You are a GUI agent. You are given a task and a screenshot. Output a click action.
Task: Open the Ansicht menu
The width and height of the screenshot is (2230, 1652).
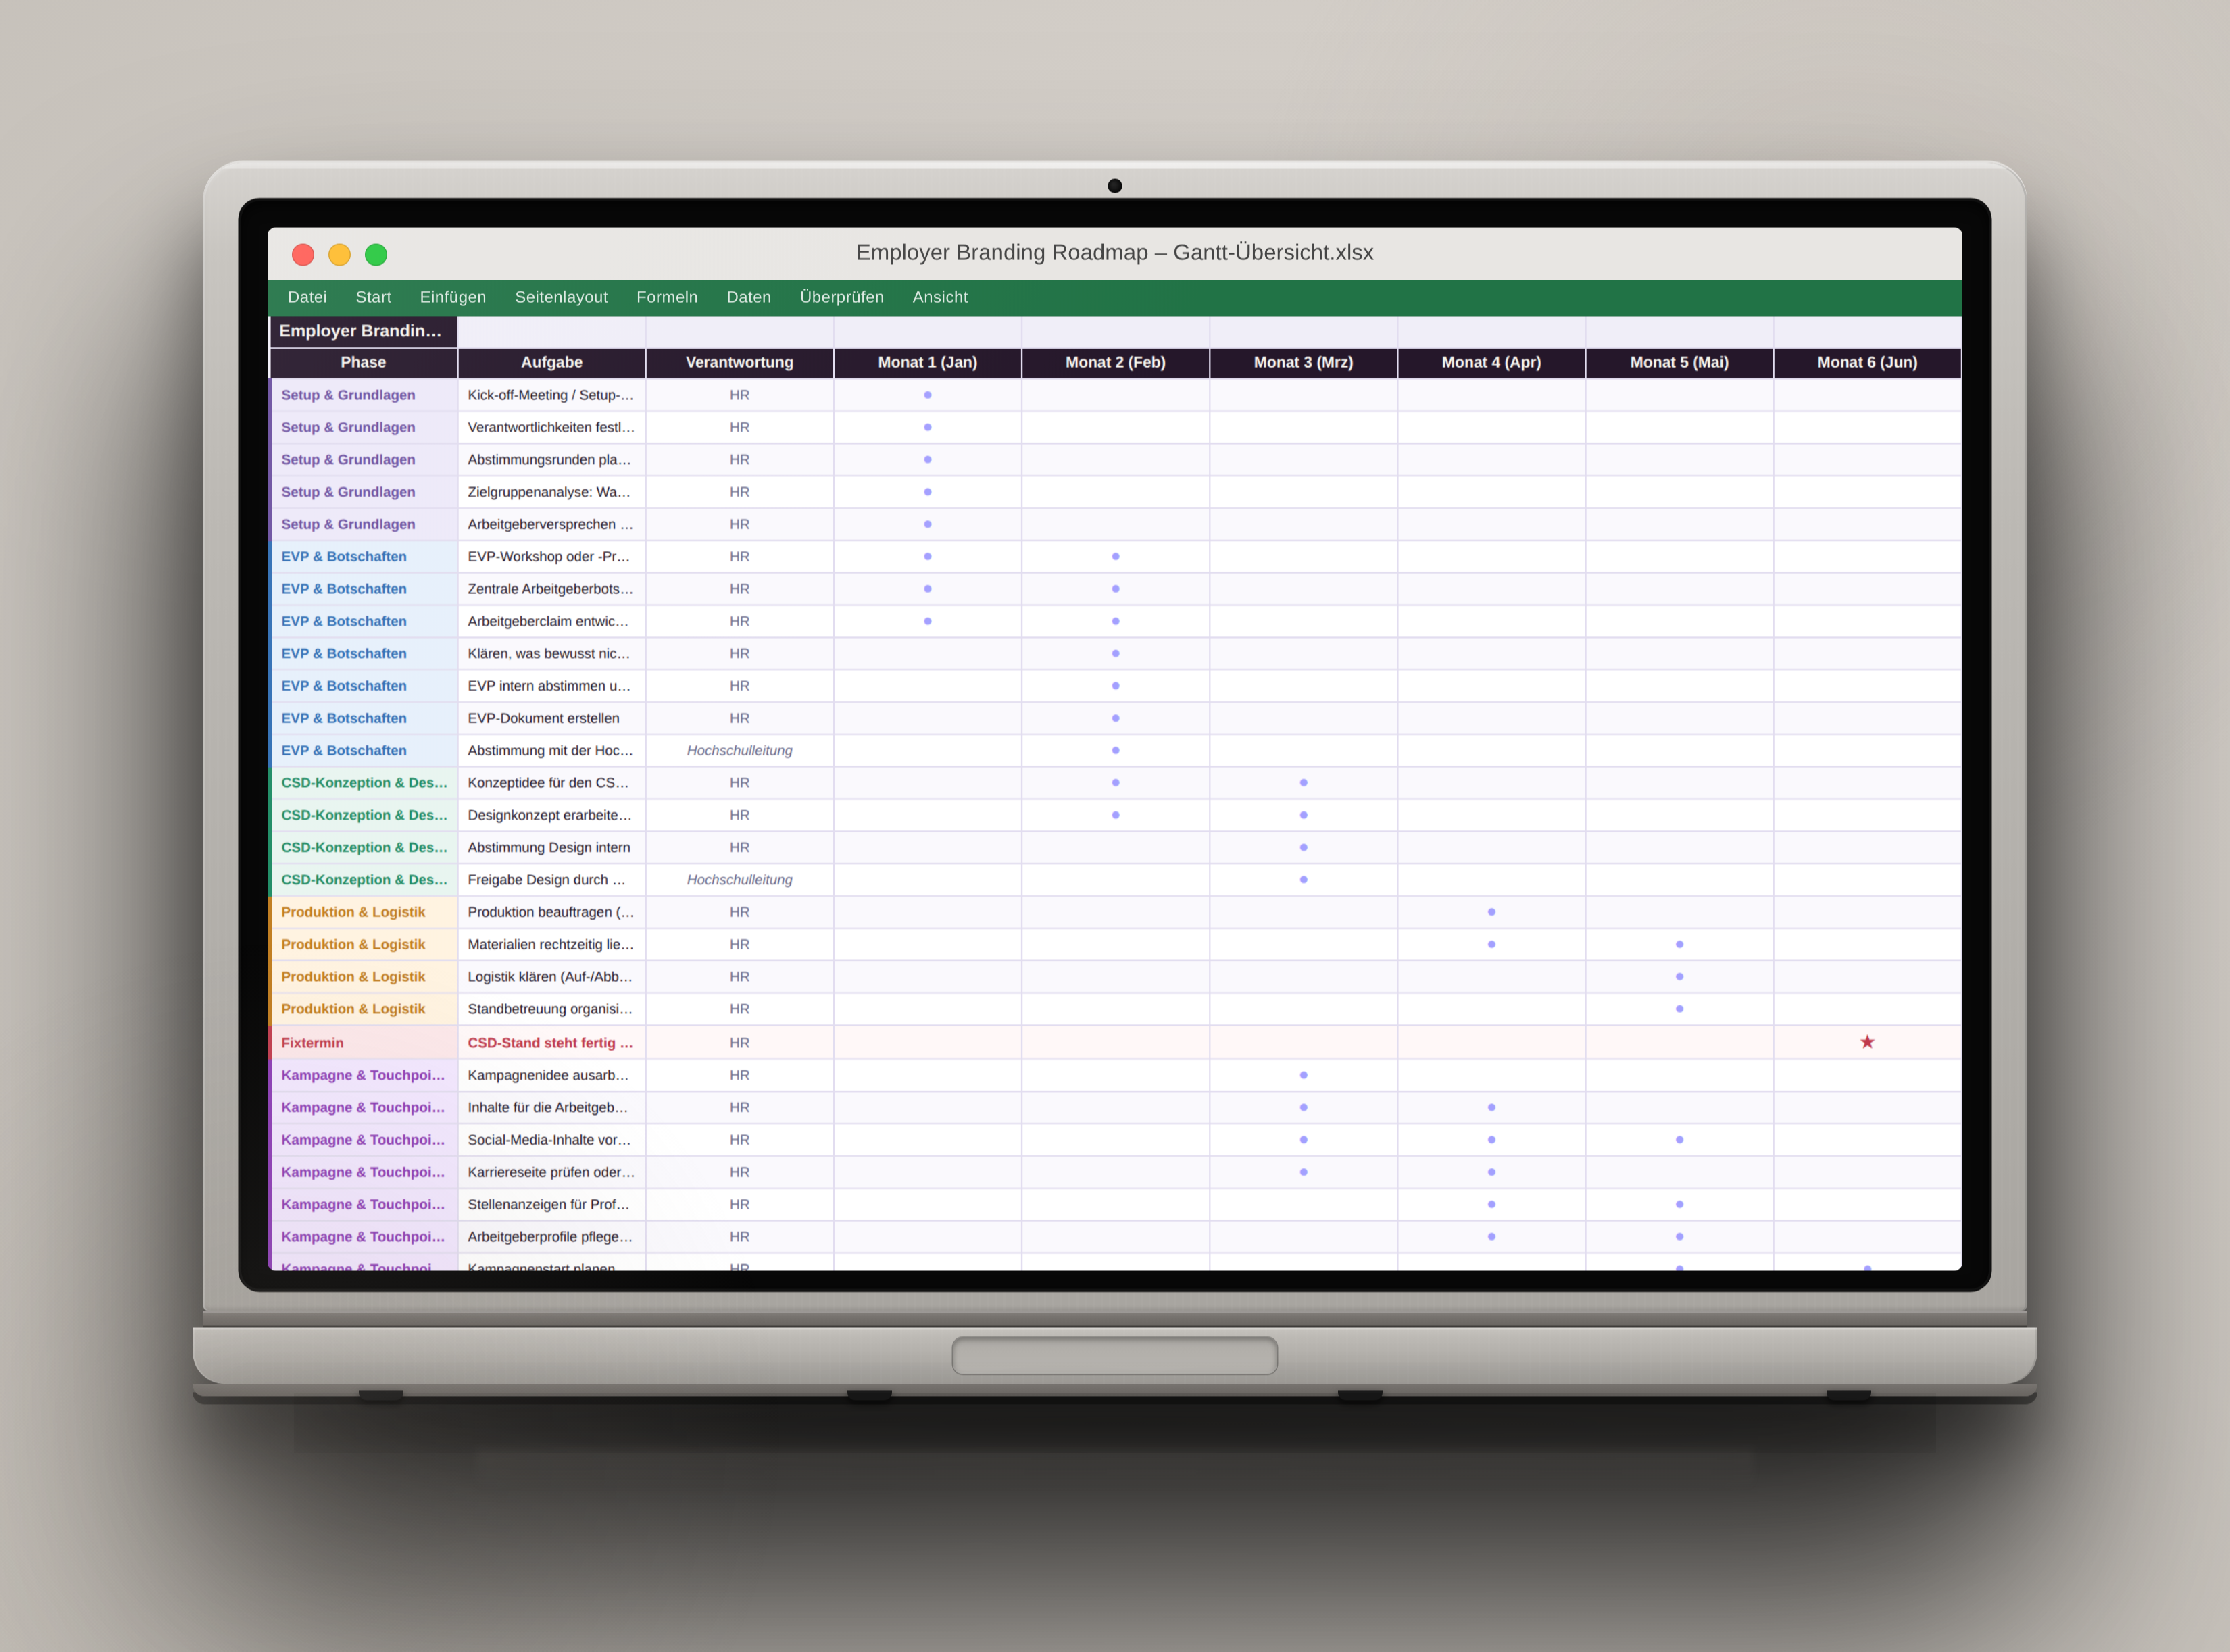coord(939,297)
